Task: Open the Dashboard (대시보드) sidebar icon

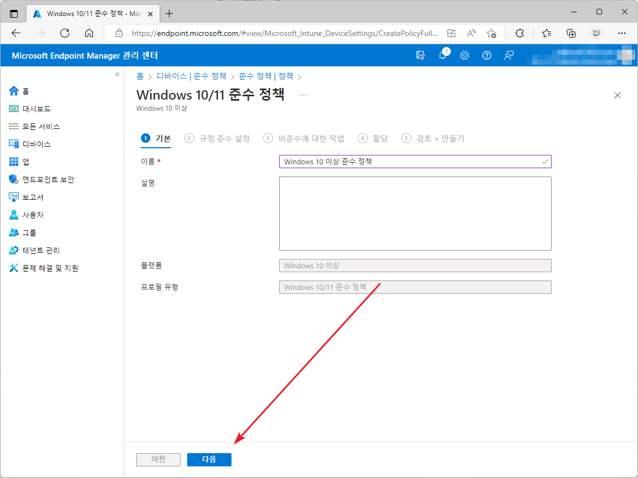Action: click(x=14, y=108)
